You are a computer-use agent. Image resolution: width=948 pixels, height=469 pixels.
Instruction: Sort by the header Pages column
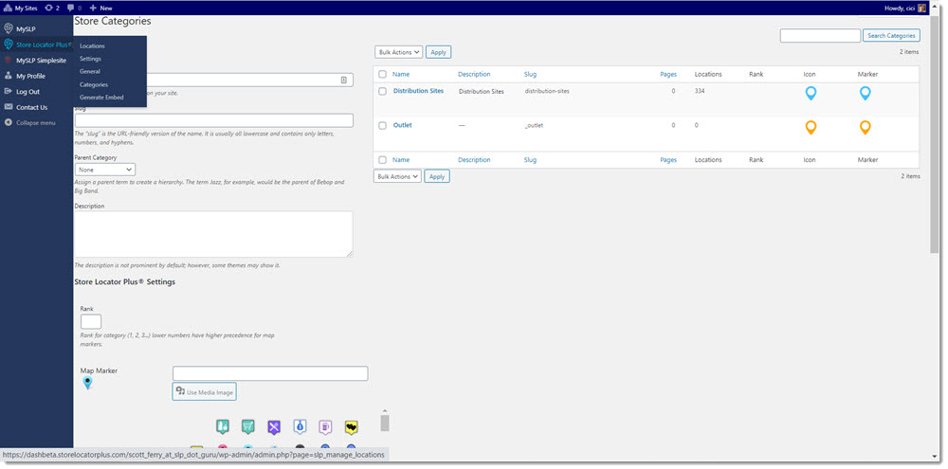pos(668,74)
